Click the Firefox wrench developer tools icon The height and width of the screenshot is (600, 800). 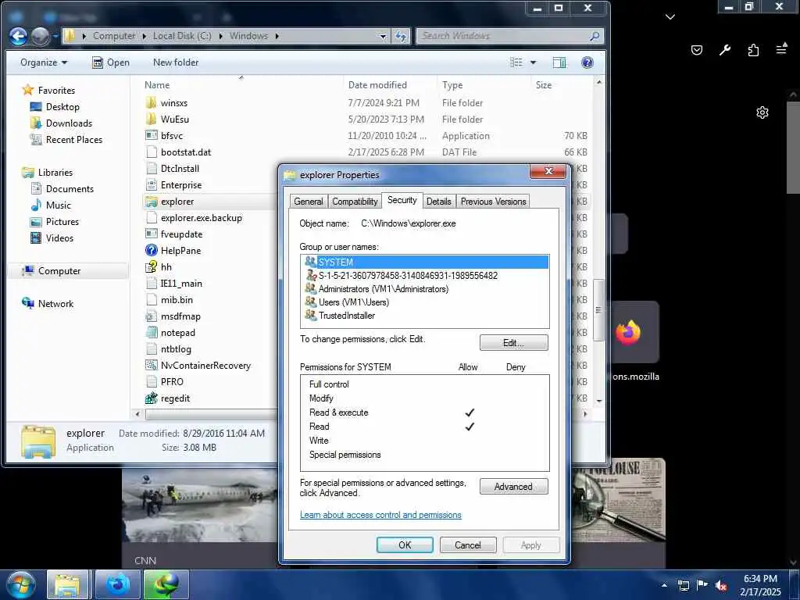[x=725, y=50]
